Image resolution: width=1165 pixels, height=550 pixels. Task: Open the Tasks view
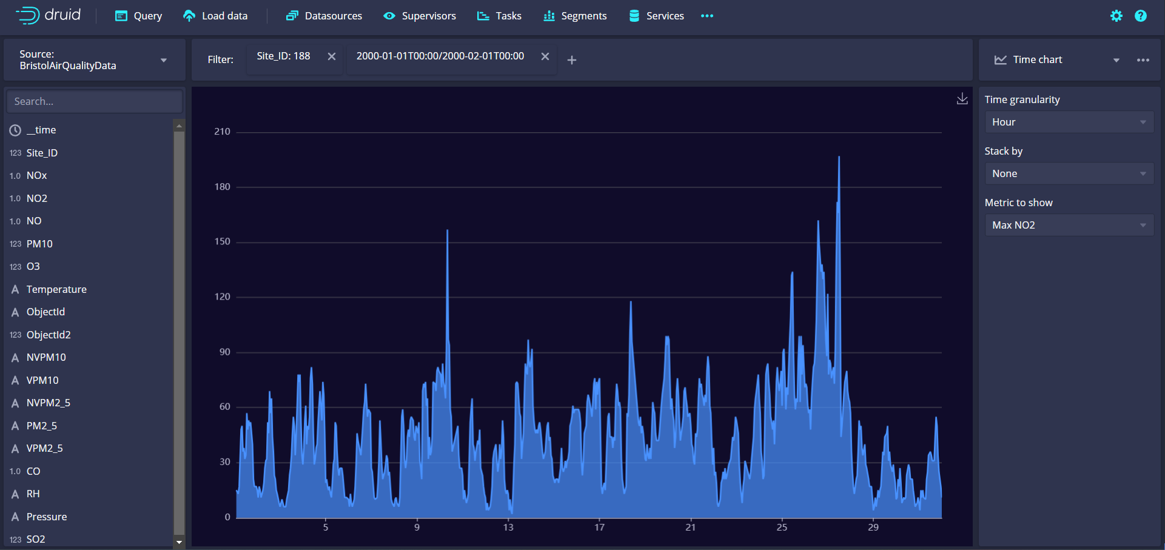tap(499, 16)
